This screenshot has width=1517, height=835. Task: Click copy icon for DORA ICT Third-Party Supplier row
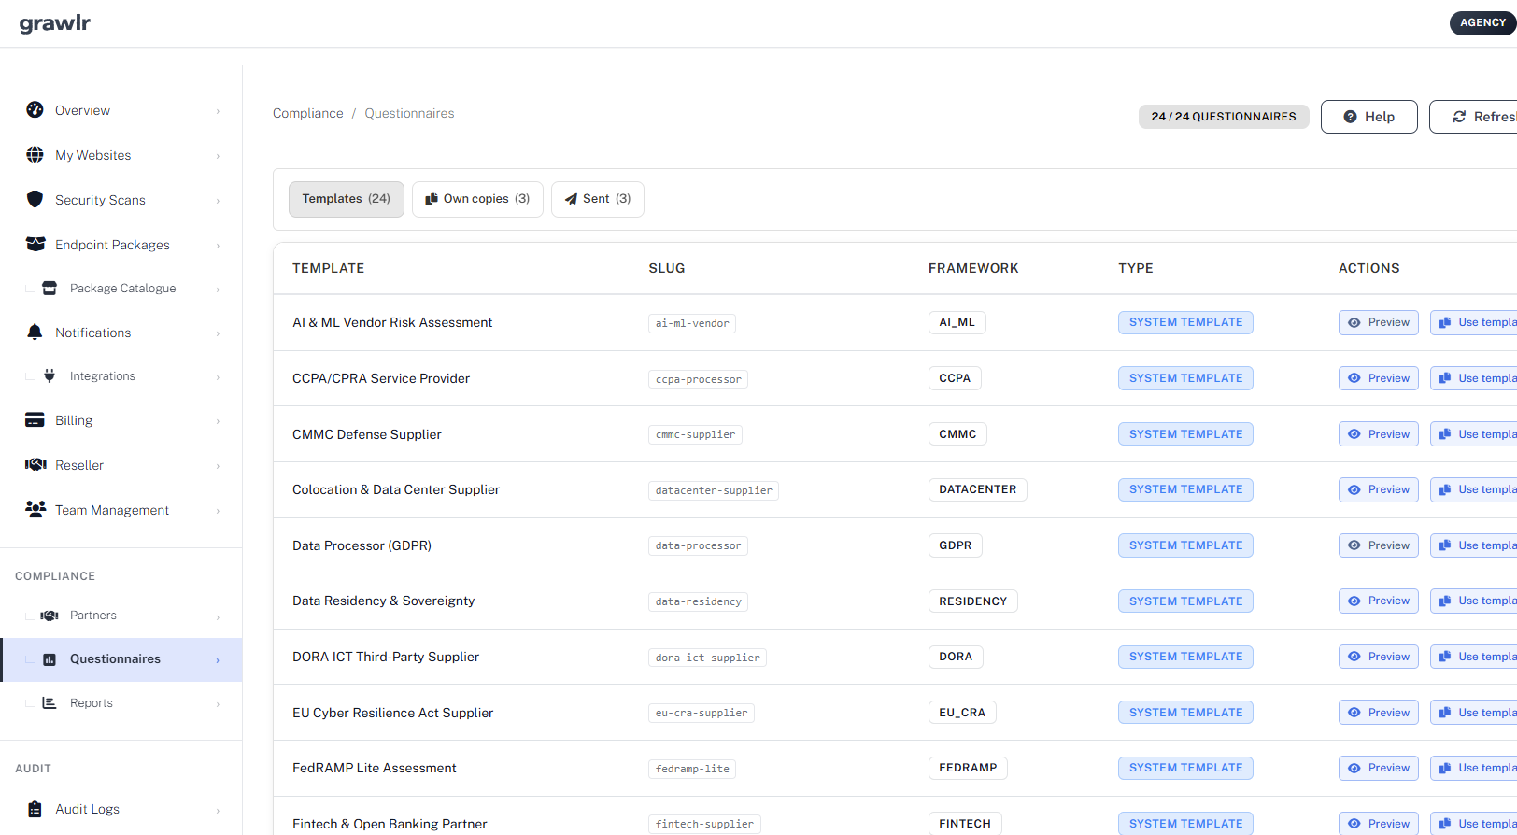[x=1445, y=657]
